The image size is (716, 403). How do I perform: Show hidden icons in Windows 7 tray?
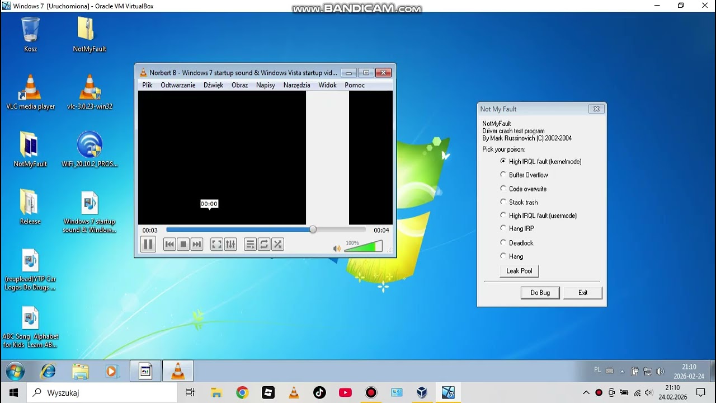coord(622,371)
